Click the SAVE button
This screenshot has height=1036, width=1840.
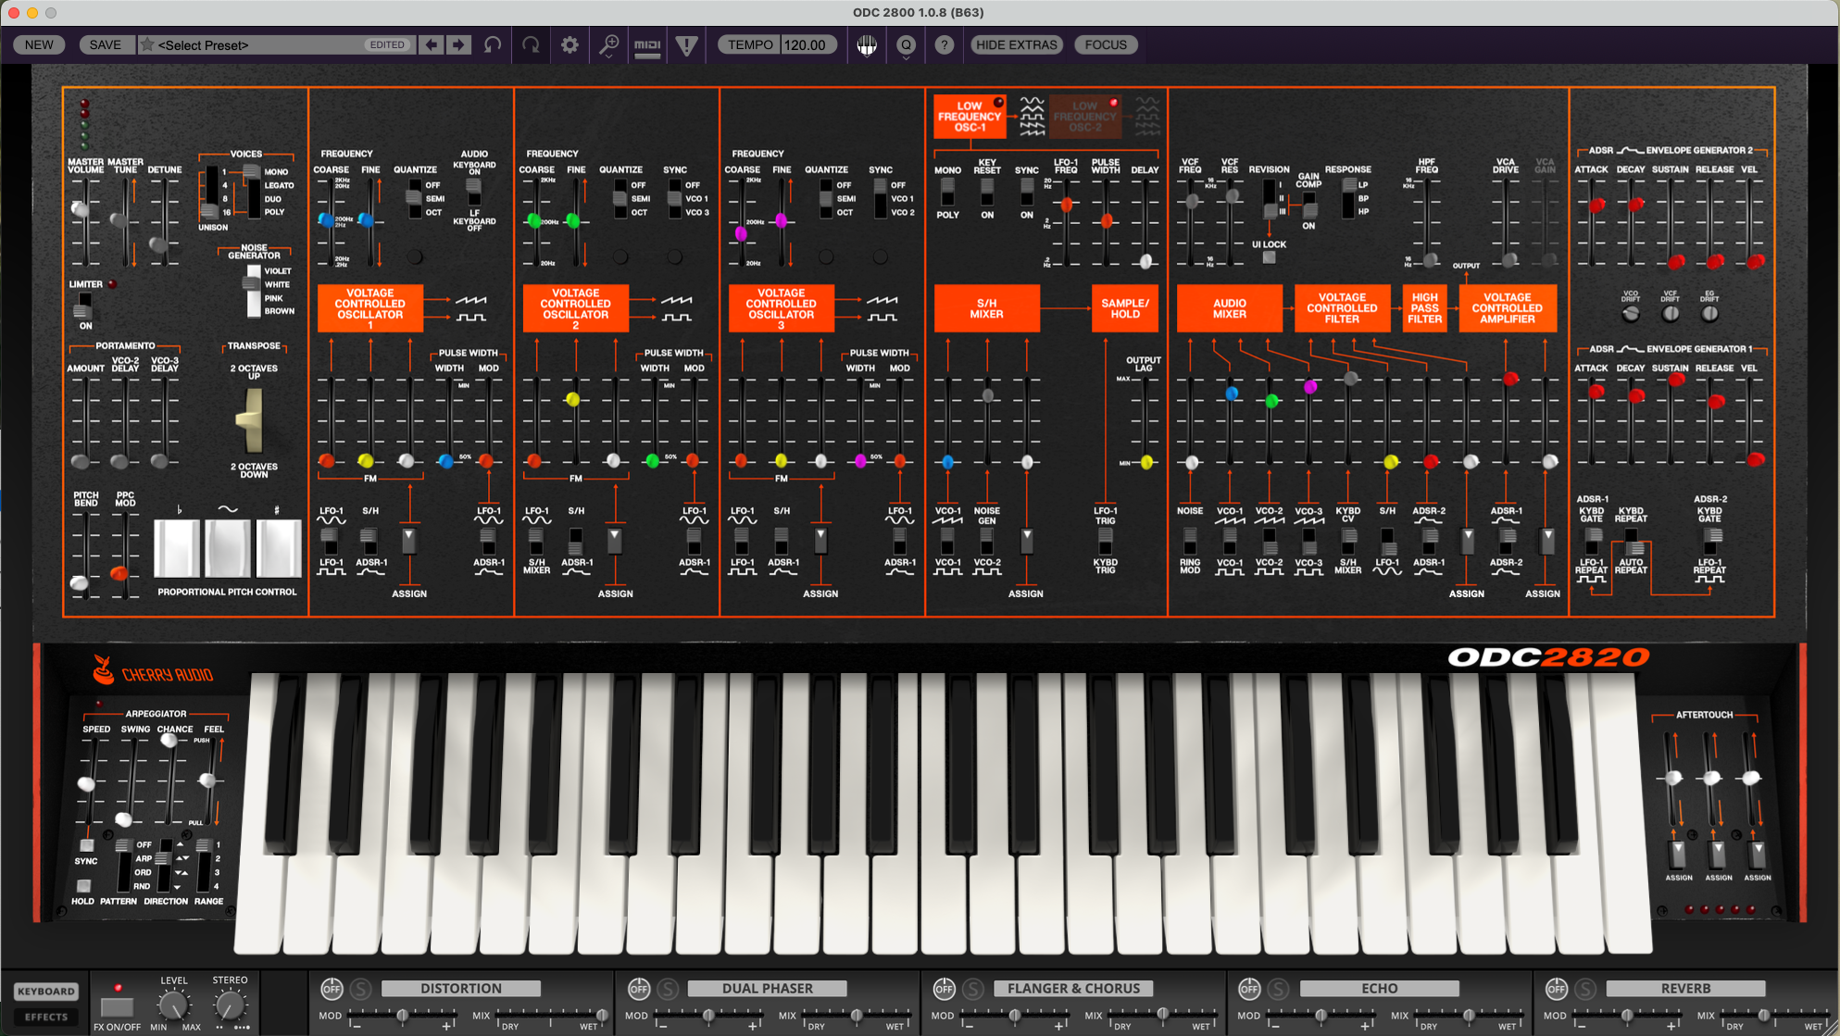coord(105,44)
